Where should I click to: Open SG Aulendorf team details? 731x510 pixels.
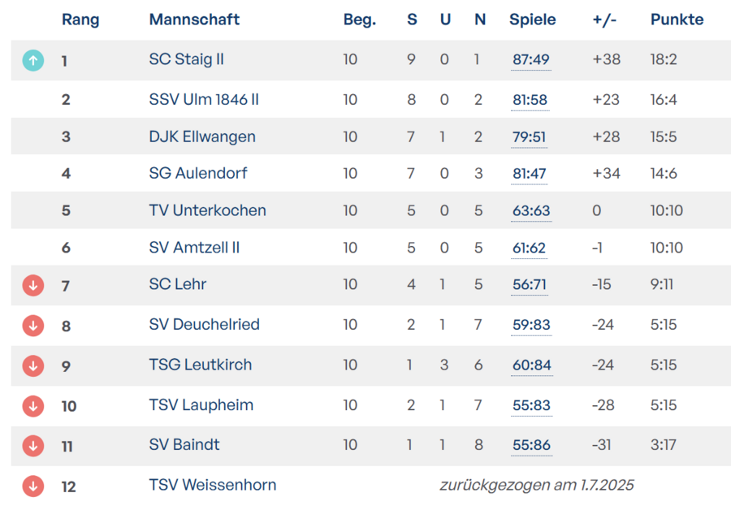coord(198,173)
